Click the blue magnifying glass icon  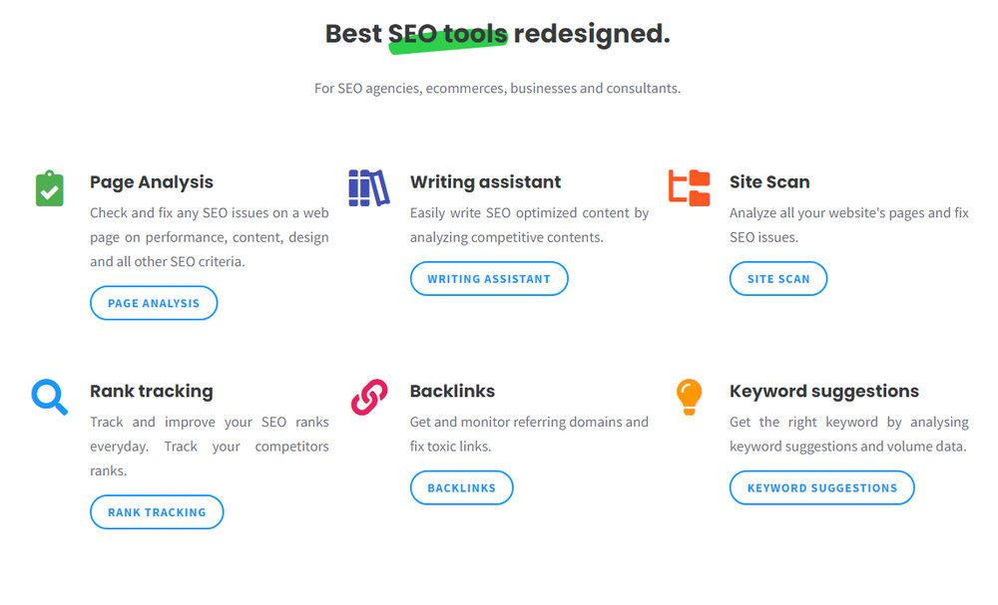pos(50,398)
